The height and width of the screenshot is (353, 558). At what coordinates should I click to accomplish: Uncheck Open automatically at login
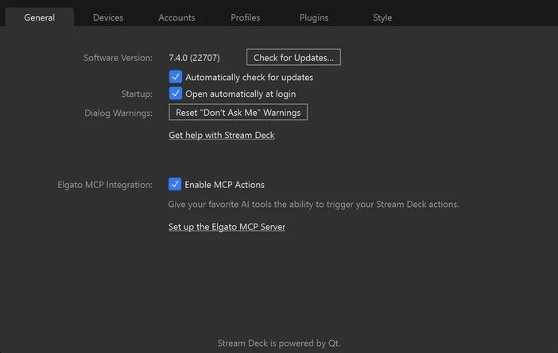click(176, 94)
